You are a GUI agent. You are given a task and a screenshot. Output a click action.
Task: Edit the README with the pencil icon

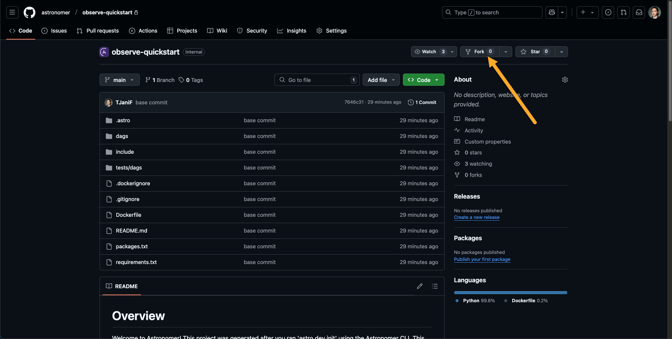tap(420, 286)
